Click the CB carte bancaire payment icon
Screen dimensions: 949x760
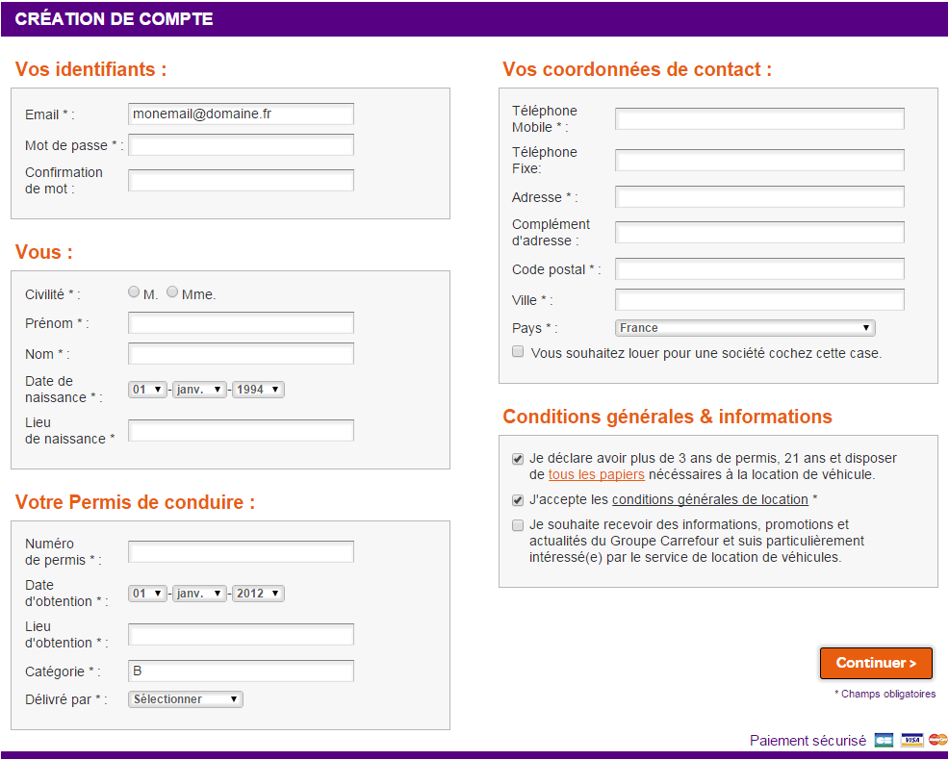[x=884, y=740]
